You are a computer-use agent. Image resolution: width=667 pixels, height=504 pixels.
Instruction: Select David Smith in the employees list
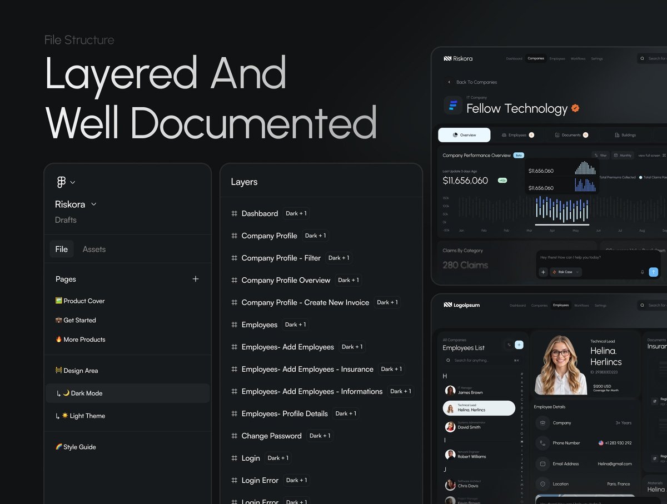(469, 427)
